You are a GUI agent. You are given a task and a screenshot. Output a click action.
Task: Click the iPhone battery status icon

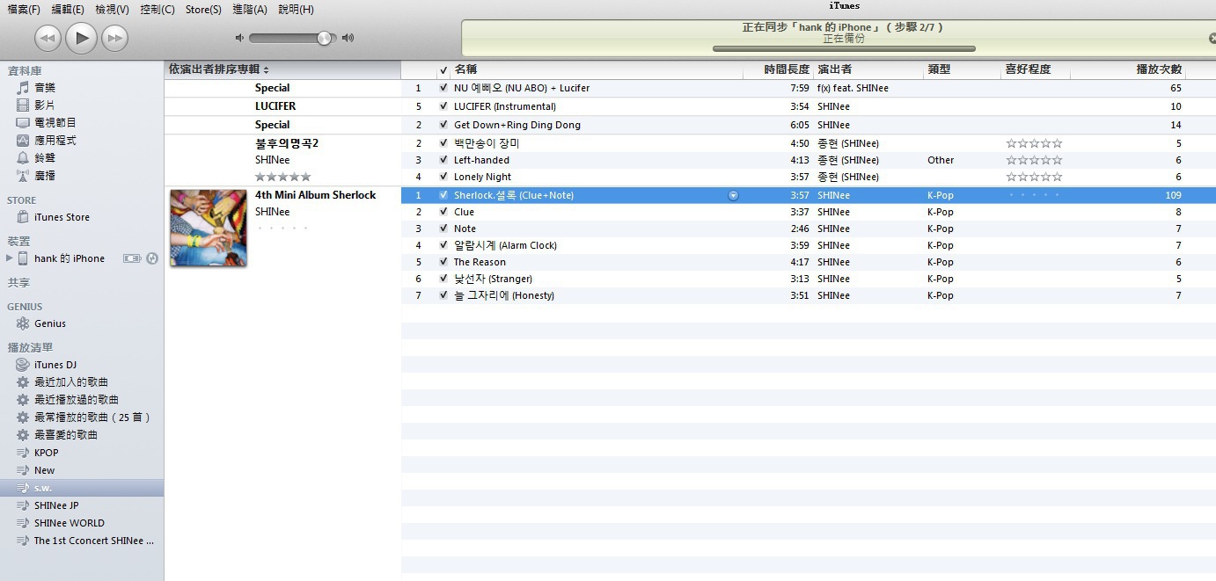click(x=132, y=258)
